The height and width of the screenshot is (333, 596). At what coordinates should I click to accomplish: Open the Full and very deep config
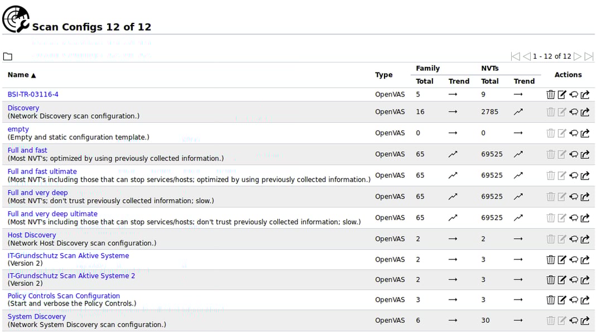tap(37, 192)
